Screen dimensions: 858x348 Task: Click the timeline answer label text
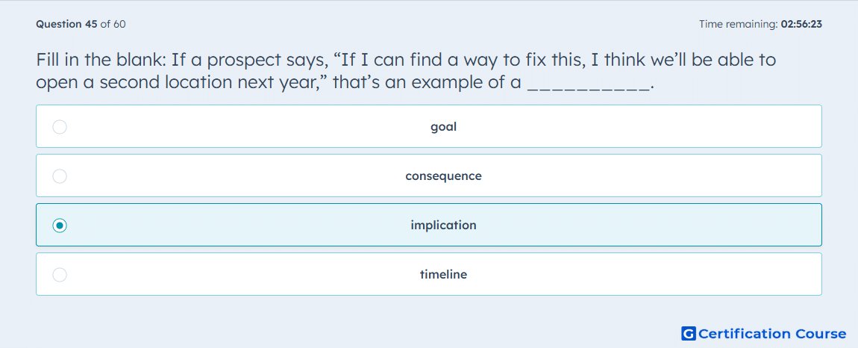(443, 275)
